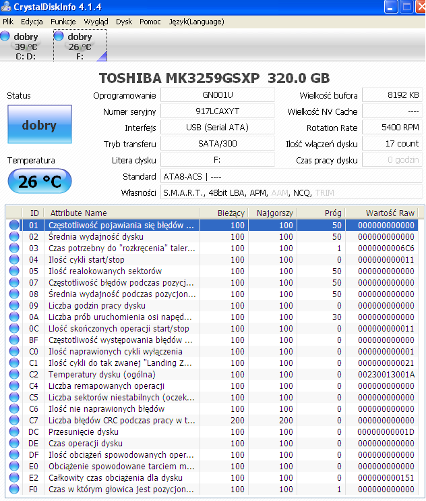
Task: Click the status orb for attribute 05
Action: click(x=14, y=271)
